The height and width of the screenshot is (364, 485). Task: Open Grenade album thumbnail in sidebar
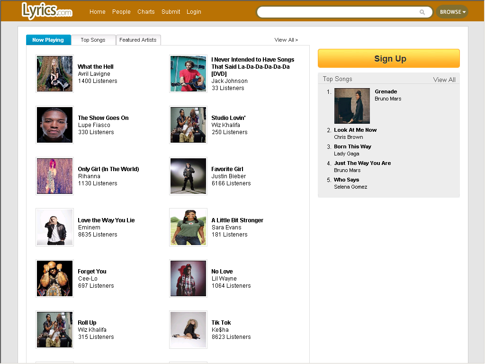(352, 106)
